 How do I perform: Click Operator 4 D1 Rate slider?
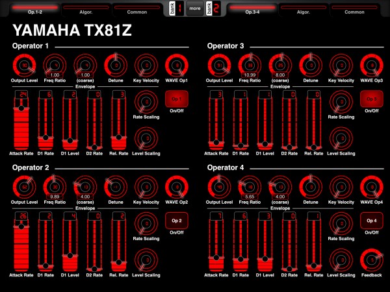point(240,242)
